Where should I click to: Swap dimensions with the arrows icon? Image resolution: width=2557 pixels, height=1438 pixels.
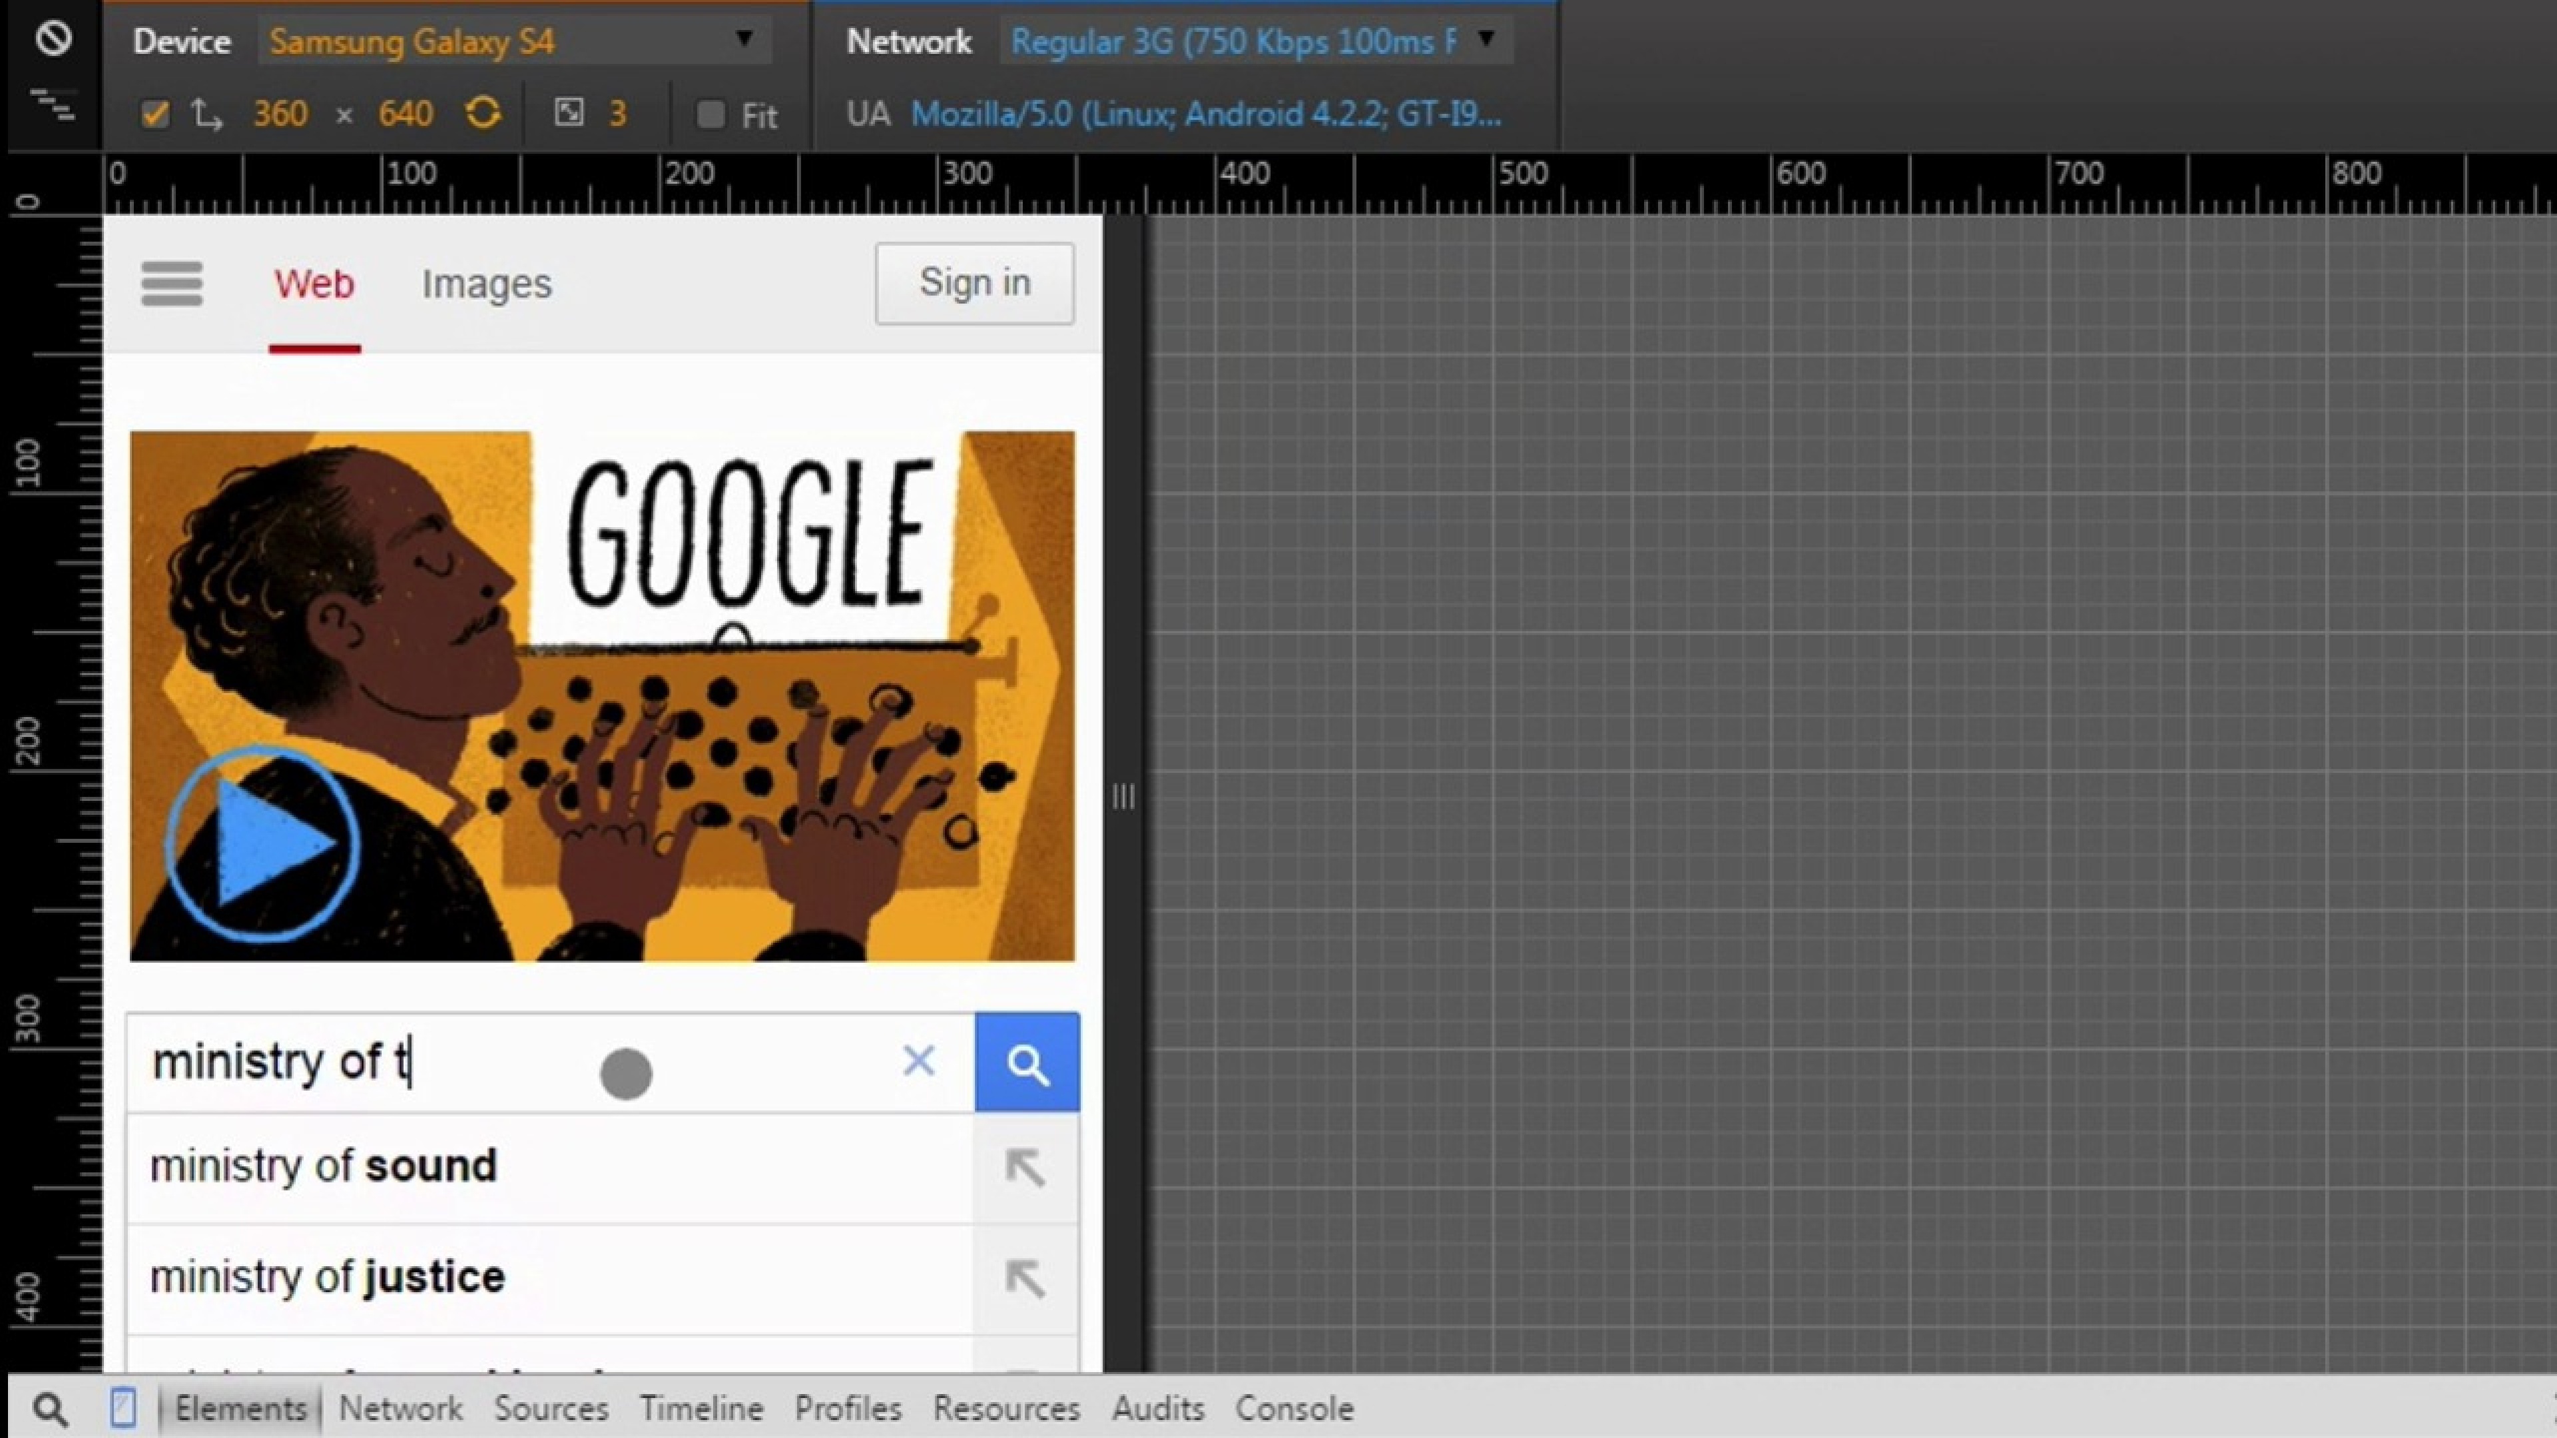[206, 114]
